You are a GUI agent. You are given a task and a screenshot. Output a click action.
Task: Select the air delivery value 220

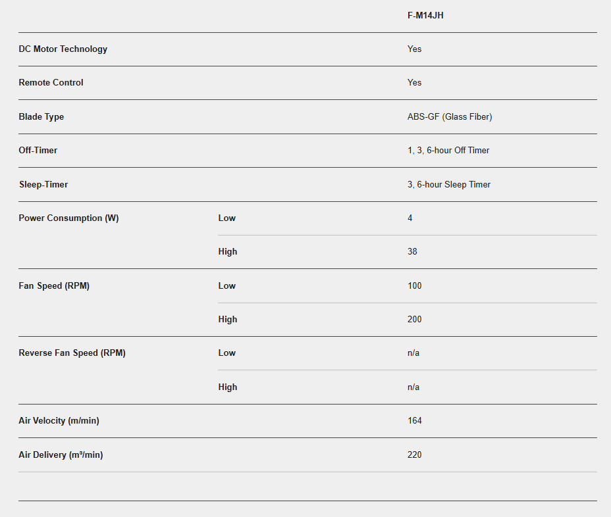[x=415, y=455]
